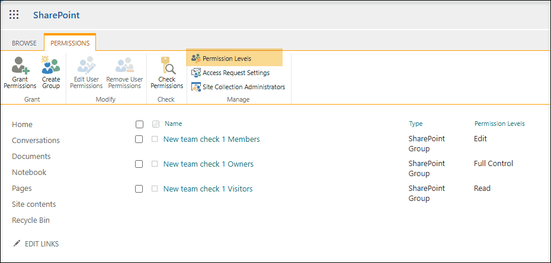
Task: Click the small checkbox beside Owners group name
Action: pos(155,163)
